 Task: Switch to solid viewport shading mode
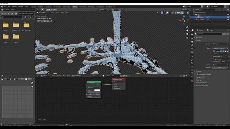(x=178, y=13)
